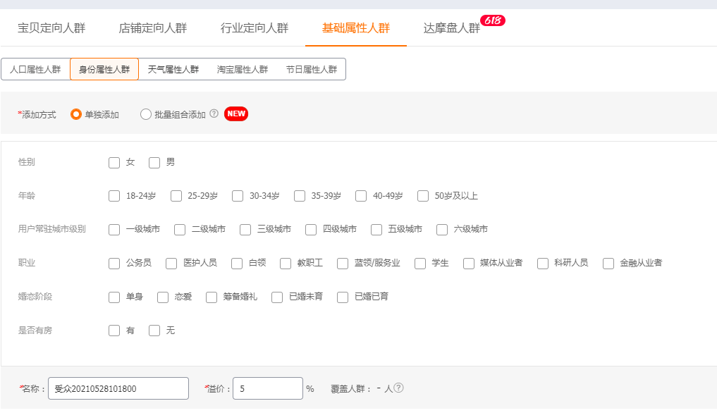Check the 医护人员 occupation checkbox
717x413 pixels.
[x=171, y=264]
